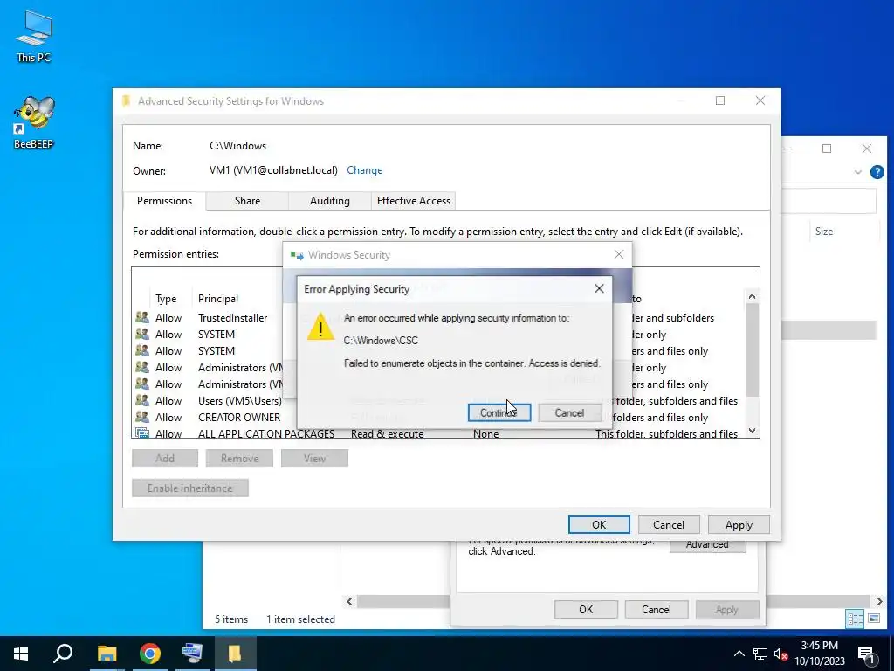The width and height of the screenshot is (894, 671).
Task: Click the Change owner link
Action: tap(364, 170)
